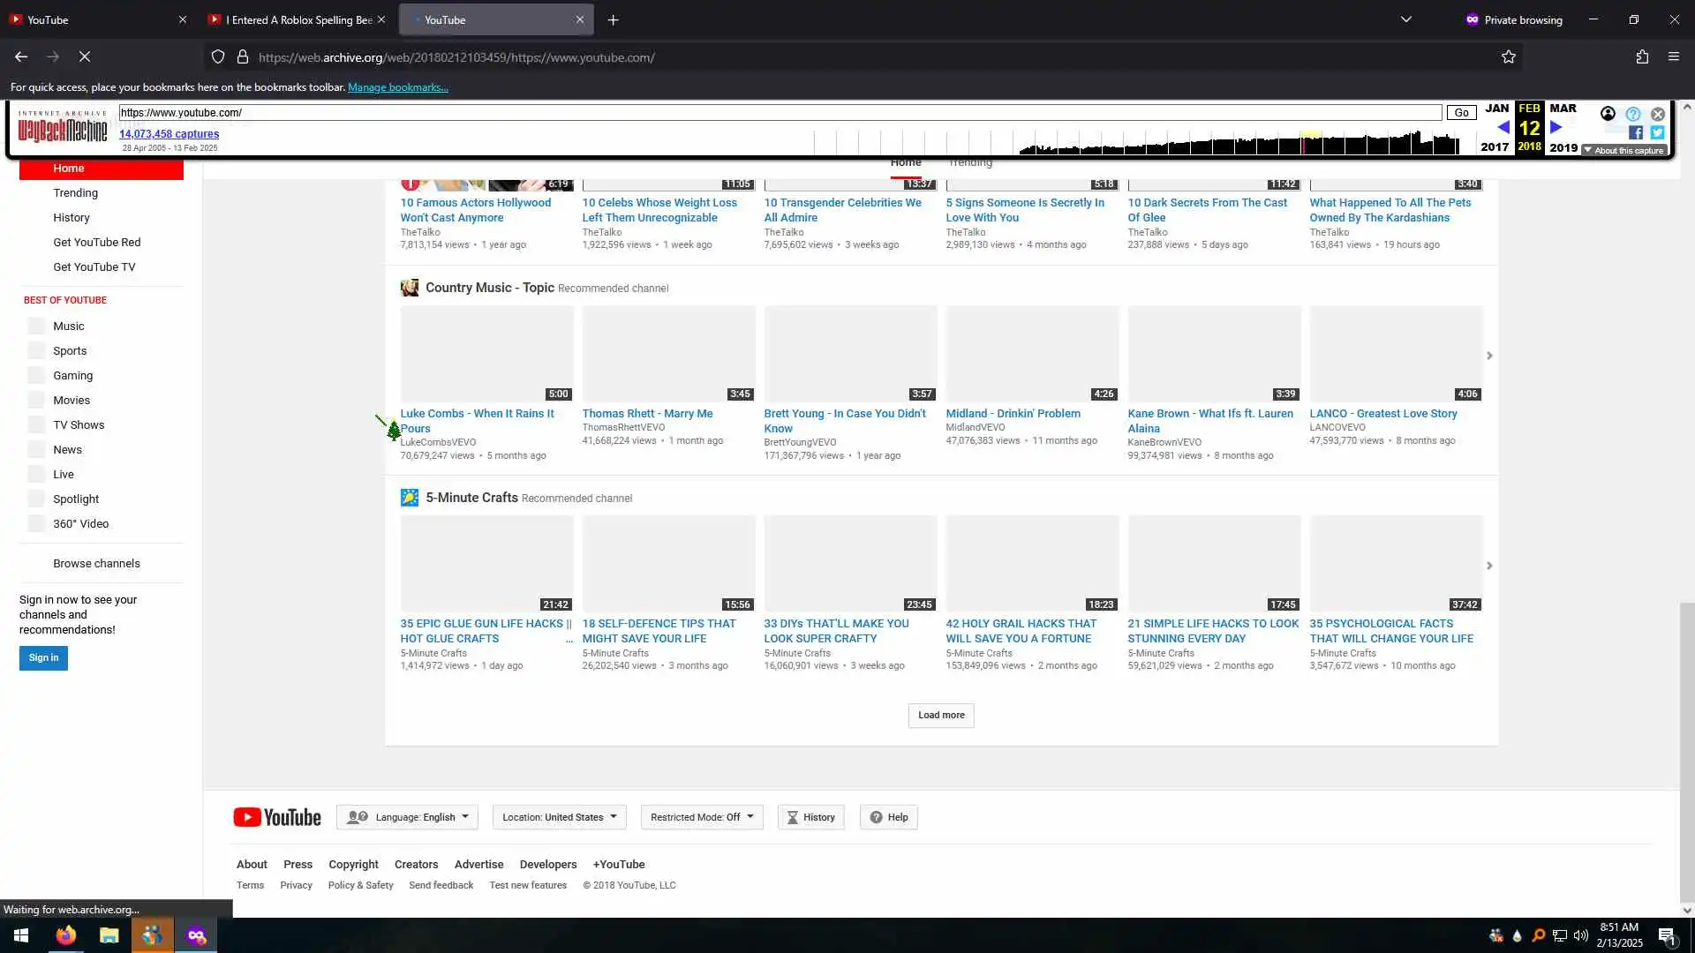Image resolution: width=1695 pixels, height=953 pixels.
Task: Click the Wayback Machine Twitter share icon
Action: click(x=1657, y=132)
